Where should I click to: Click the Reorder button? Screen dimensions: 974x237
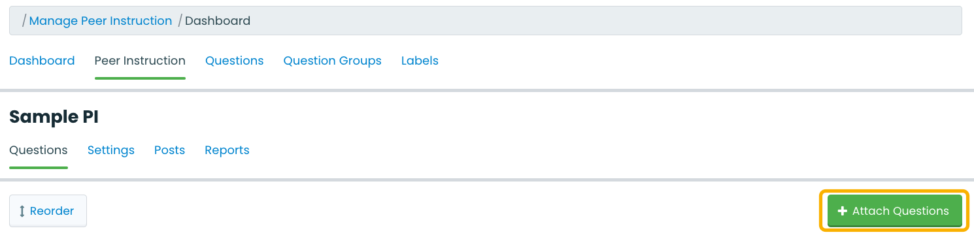[x=48, y=211]
